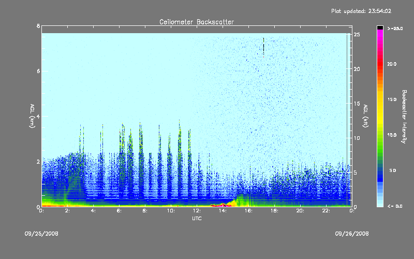Click the 5 kft tick label on right axis
This screenshot has width=414, height=259.
[x=356, y=172]
